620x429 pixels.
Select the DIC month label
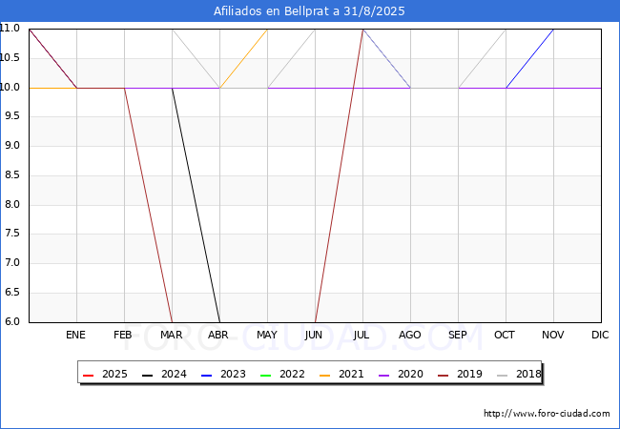point(600,335)
